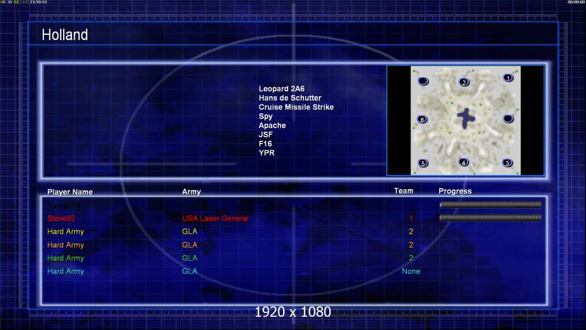Click Steve92's loading progress bar
Image resolution: width=586 pixels, height=330 pixels.
[x=490, y=217]
